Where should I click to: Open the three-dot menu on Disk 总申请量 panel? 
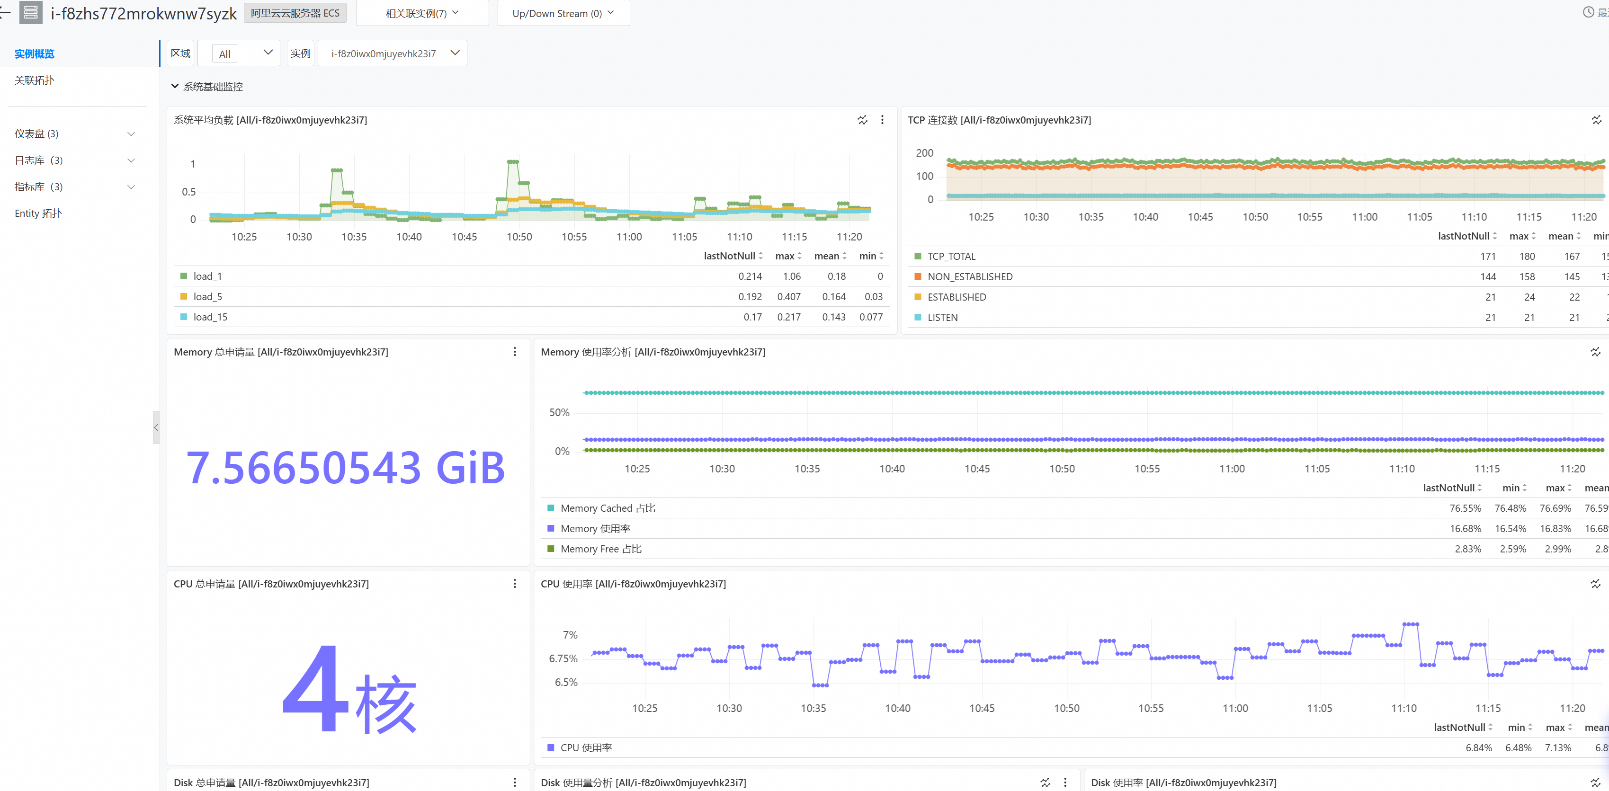pos(515,782)
